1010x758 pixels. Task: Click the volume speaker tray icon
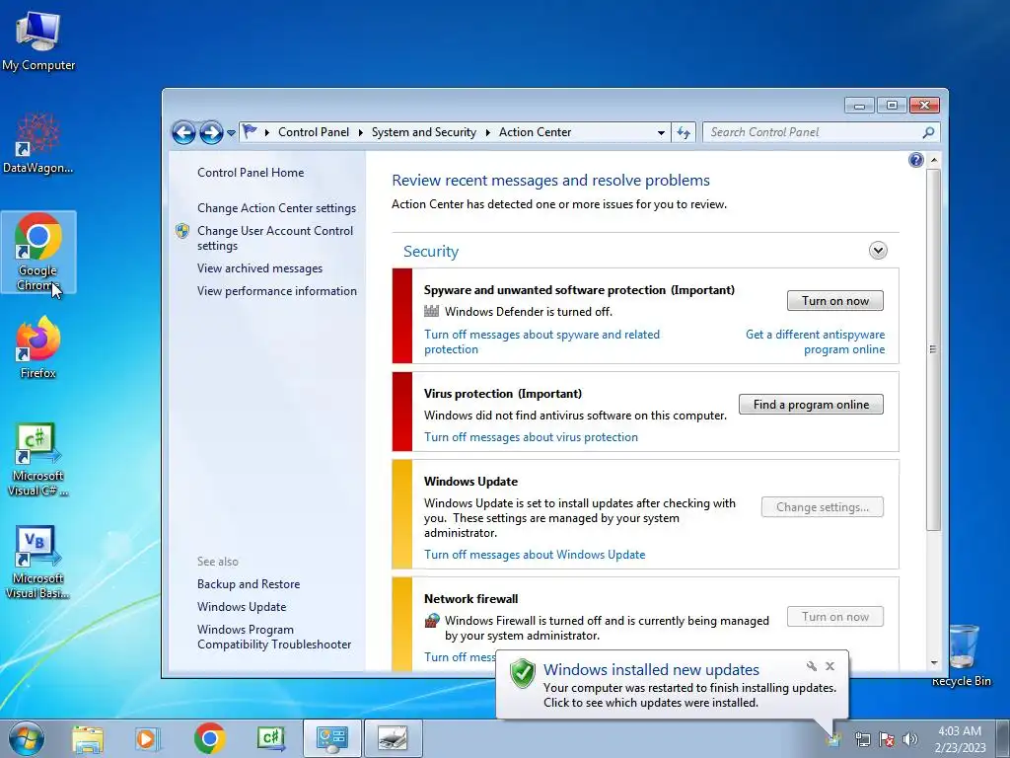click(910, 739)
